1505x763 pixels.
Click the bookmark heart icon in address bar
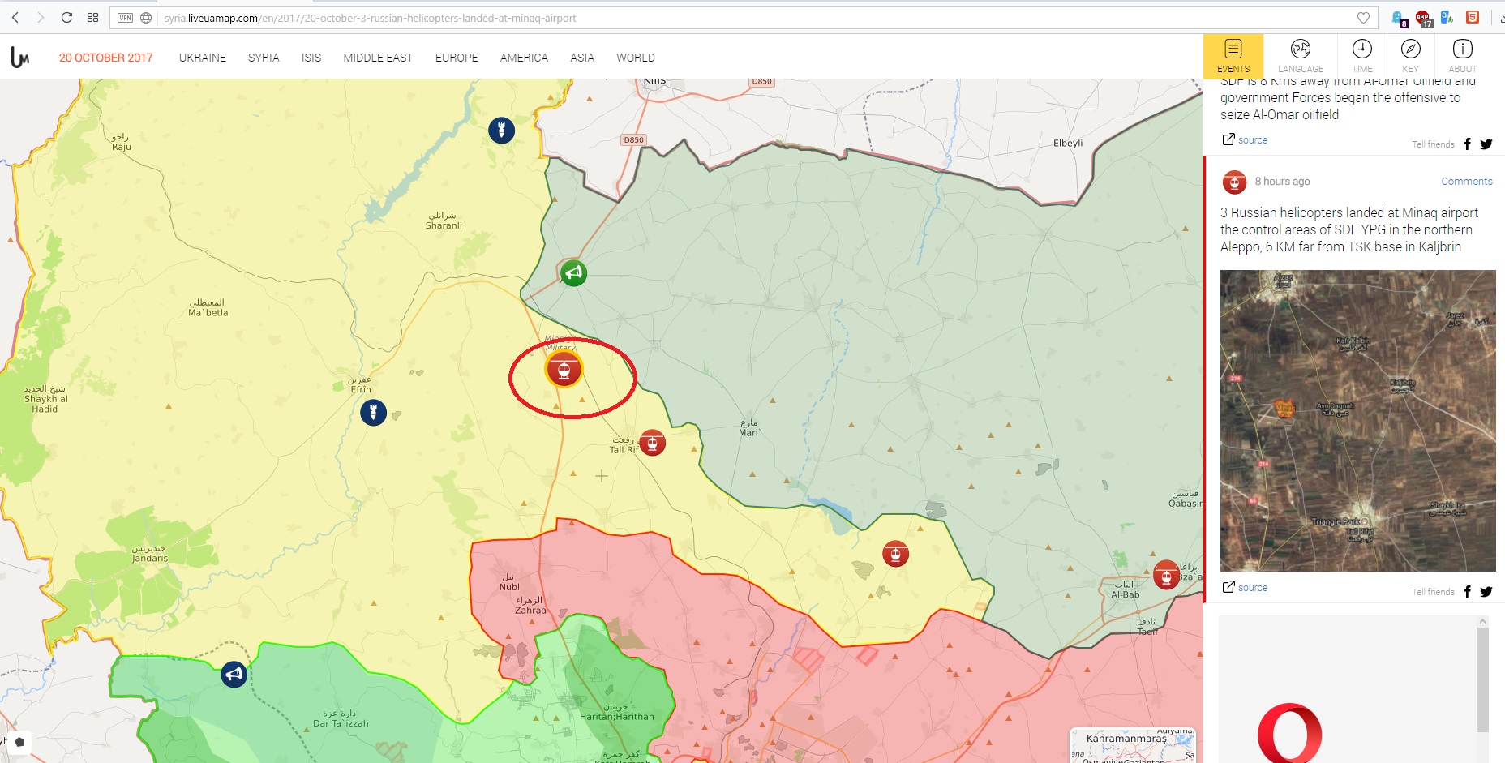(1363, 18)
